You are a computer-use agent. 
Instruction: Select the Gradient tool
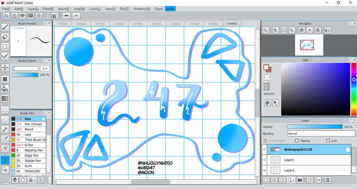tap(5, 99)
